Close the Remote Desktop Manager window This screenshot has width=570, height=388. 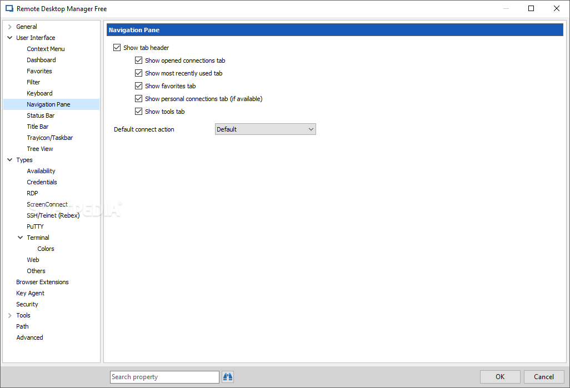point(557,8)
